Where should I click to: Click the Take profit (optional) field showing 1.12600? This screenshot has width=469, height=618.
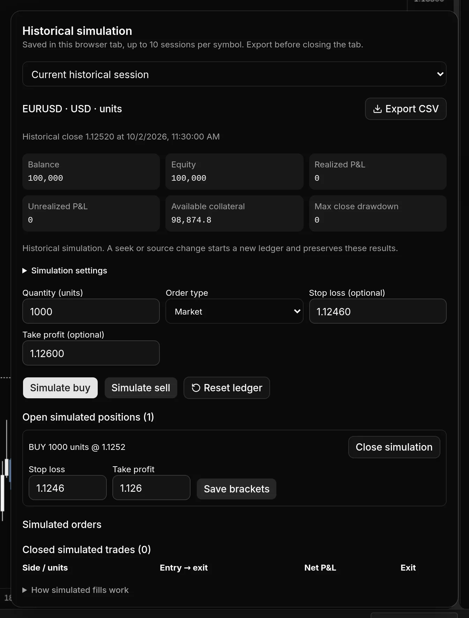click(x=91, y=353)
